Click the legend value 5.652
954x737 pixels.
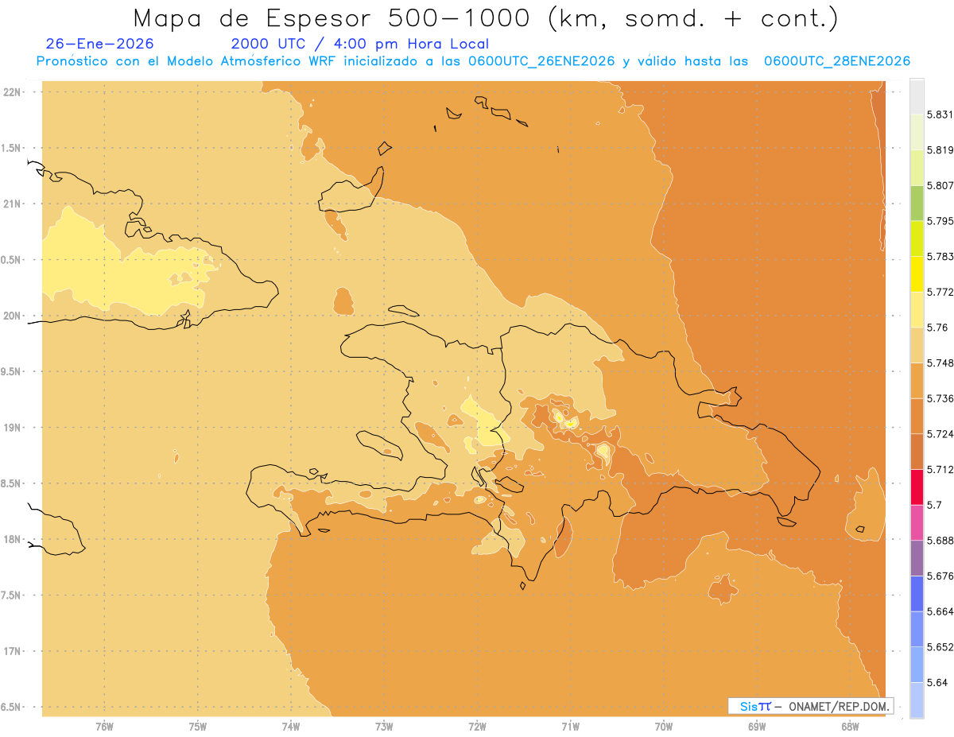point(940,647)
